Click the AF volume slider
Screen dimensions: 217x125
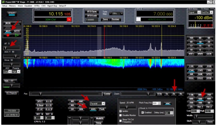coord(12,48)
